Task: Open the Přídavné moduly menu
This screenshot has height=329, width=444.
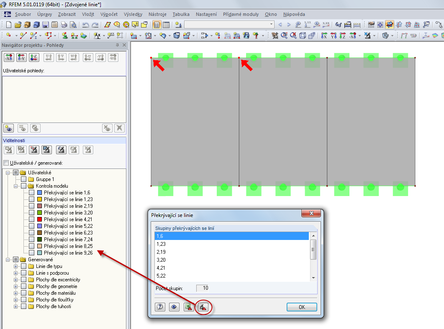Action: pyautogui.click(x=241, y=14)
